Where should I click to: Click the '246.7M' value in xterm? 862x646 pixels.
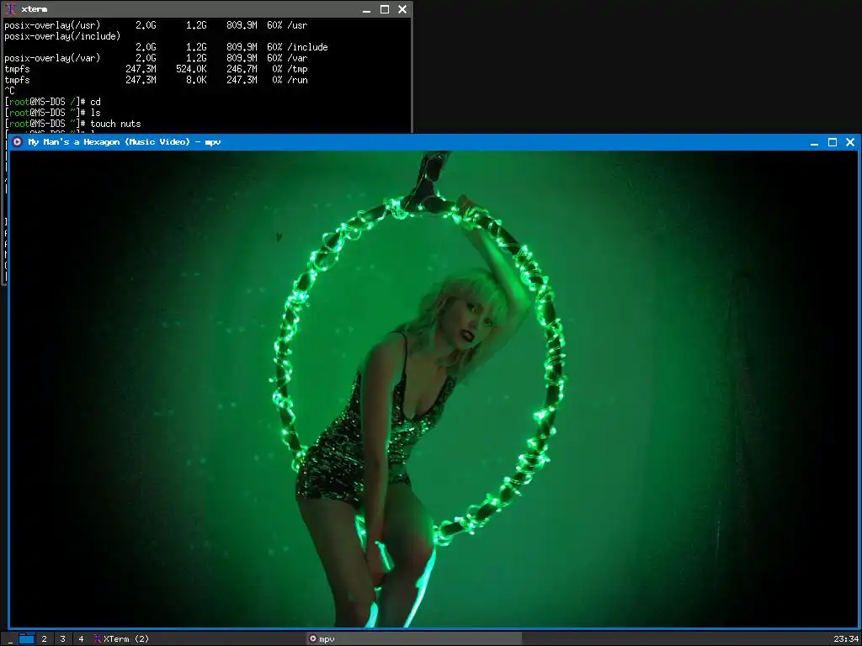(x=242, y=69)
